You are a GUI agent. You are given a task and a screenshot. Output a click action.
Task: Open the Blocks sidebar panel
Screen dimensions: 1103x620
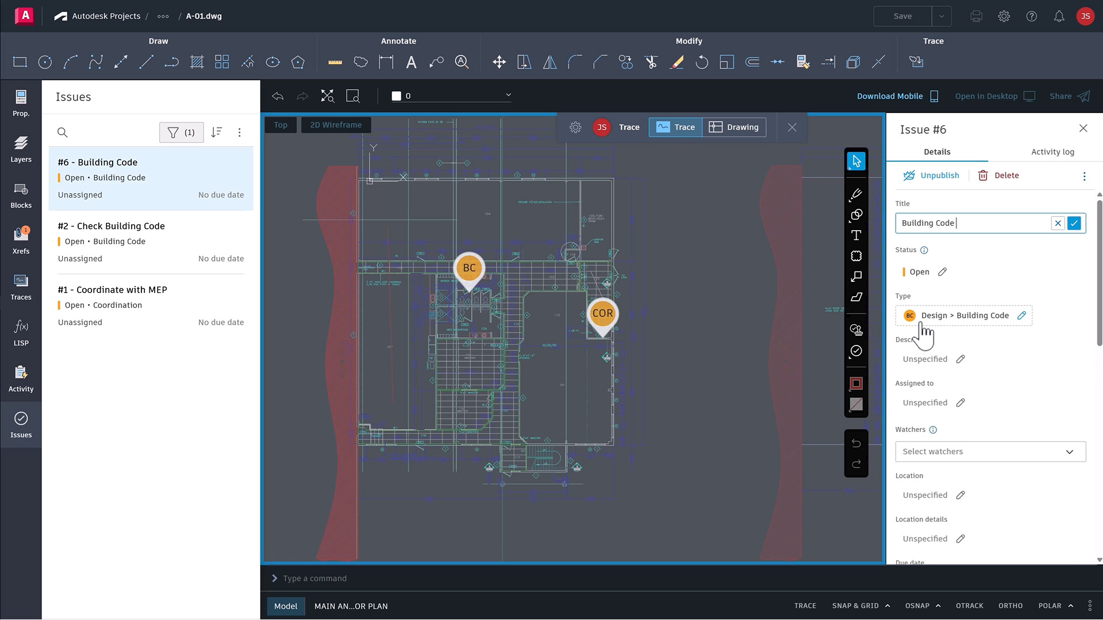click(21, 195)
